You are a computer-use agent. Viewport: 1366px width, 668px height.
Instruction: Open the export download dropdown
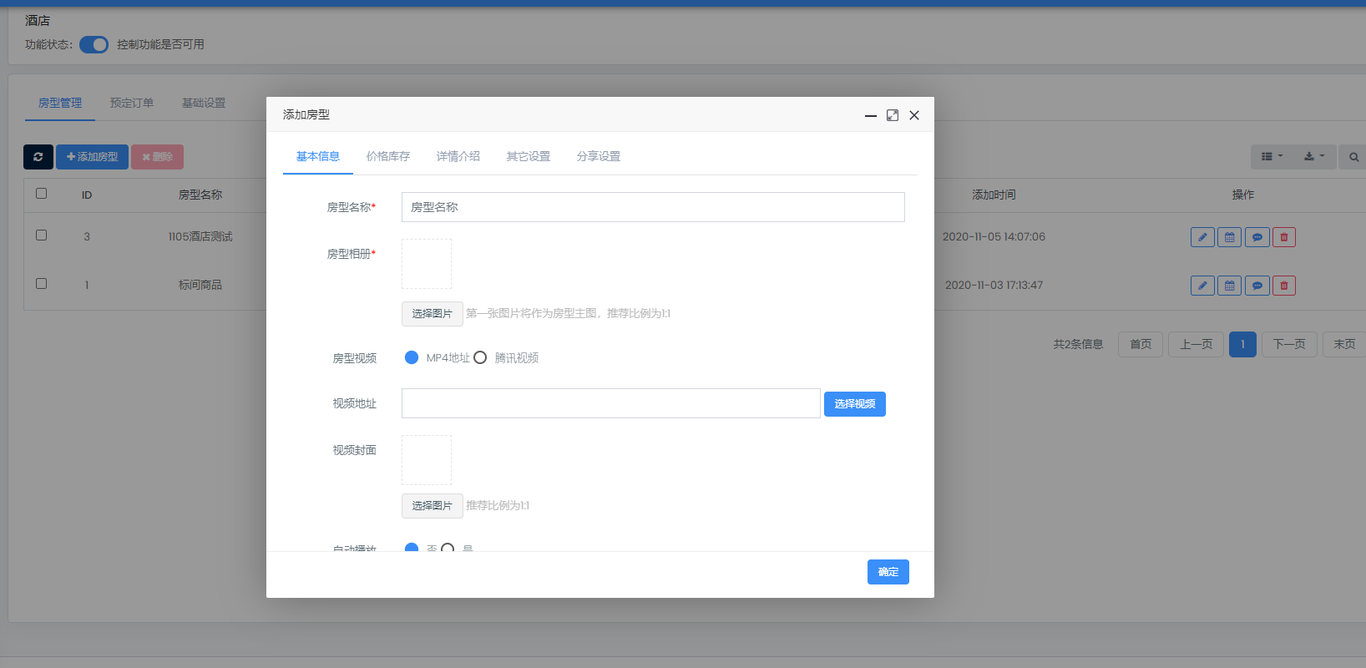[x=1314, y=157]
